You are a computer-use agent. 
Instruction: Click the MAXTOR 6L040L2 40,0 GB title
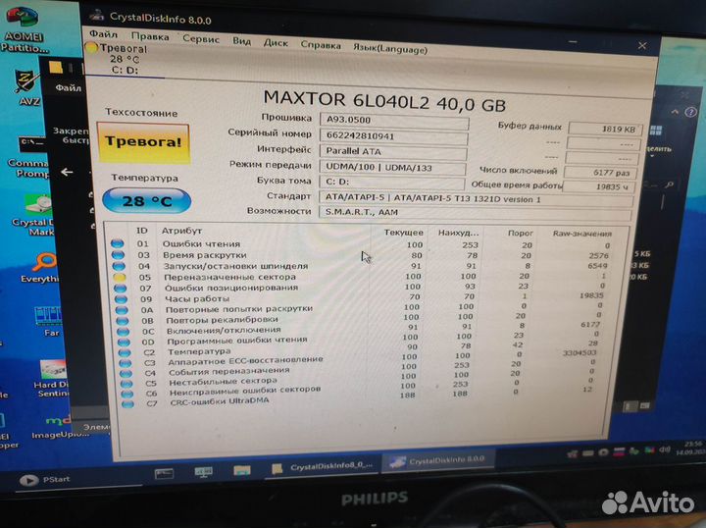(x=384, y=100)
